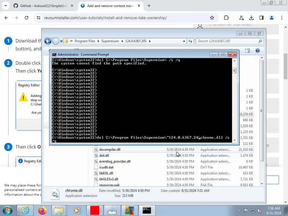The image size is (288, 216).
Task: Show hidden system tray icons arrow
Action: click(x=239, y=211)
